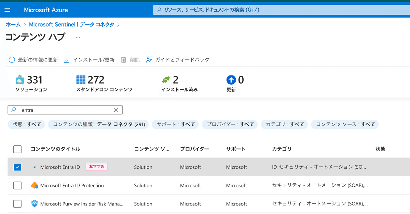Uncheck the Microsoft Entra ID checkbox
This screenshot has width=410, height=214.
17,167
